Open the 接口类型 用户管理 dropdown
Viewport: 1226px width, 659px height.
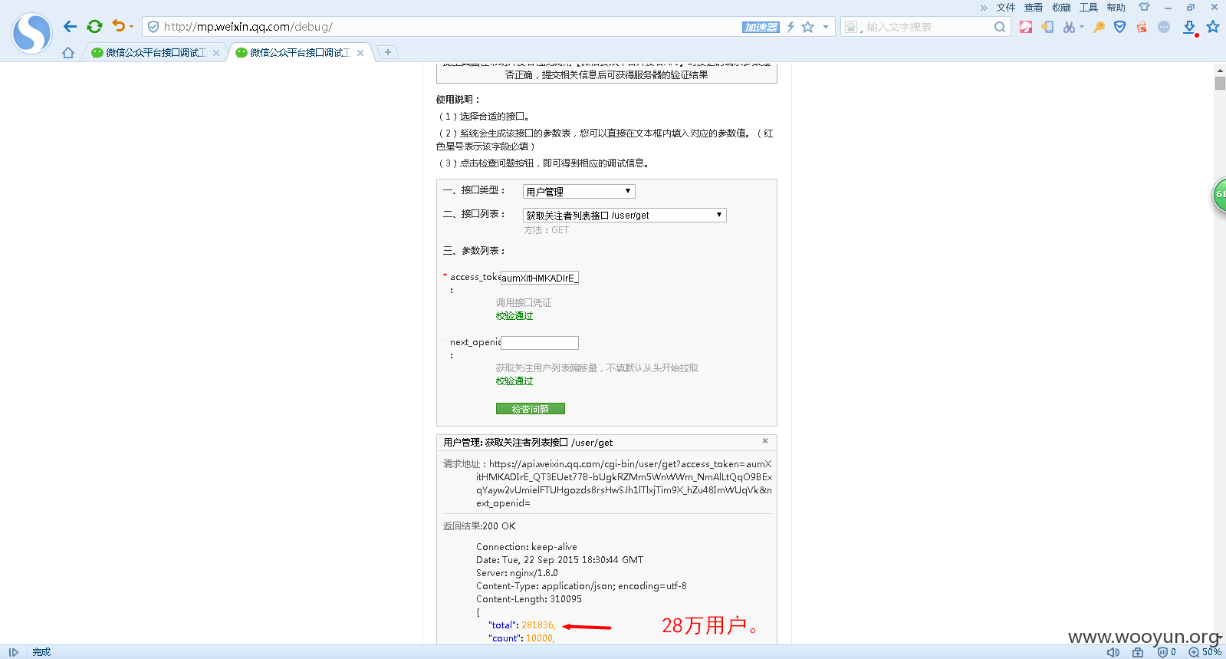click(x=579, y=192)
